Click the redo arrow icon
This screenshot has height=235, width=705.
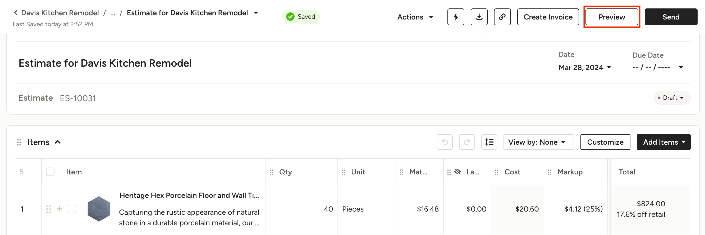click(x=467, y=142)
